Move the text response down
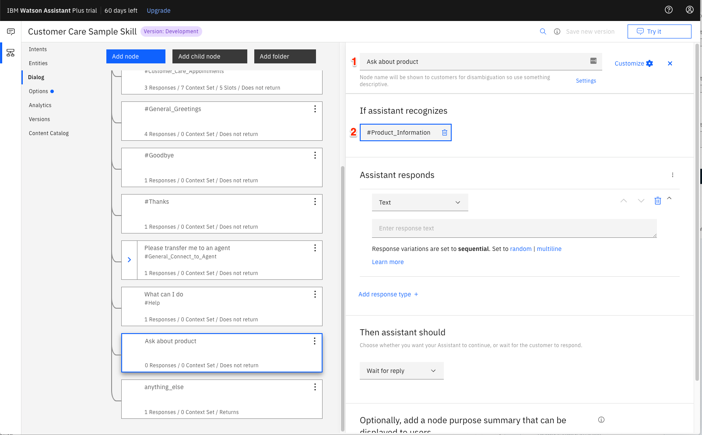This screenshot has height=435, width=702. (641, 201)
